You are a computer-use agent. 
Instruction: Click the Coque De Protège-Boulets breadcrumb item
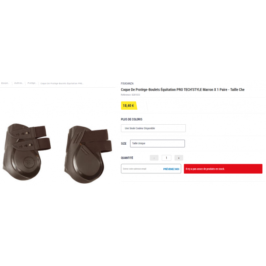pyautogui.click(x=62, y=83)
